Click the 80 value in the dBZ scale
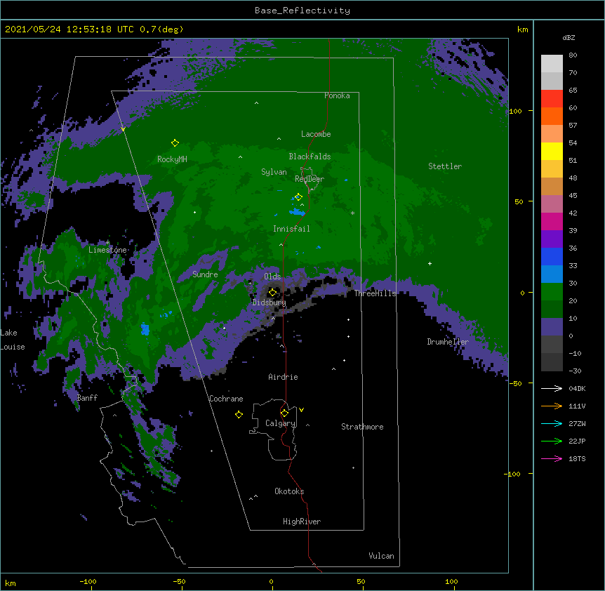Viewport: 605px width, 591px height. click(573, 55)
